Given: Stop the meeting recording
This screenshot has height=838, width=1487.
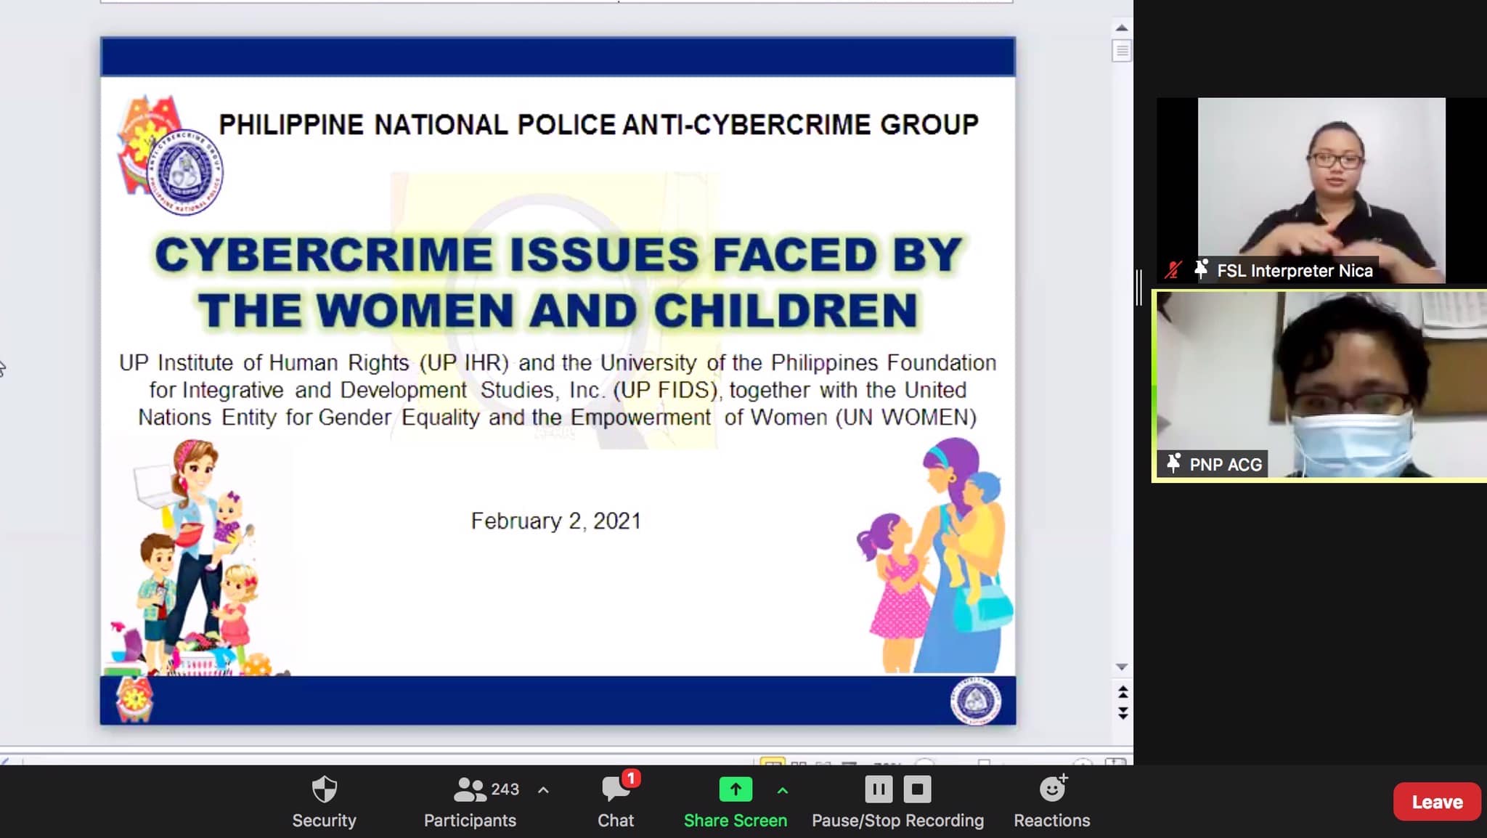Looking at the screenshot, I should [x=917, y=789].
